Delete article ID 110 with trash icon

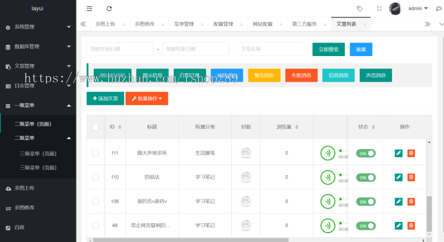411,177
